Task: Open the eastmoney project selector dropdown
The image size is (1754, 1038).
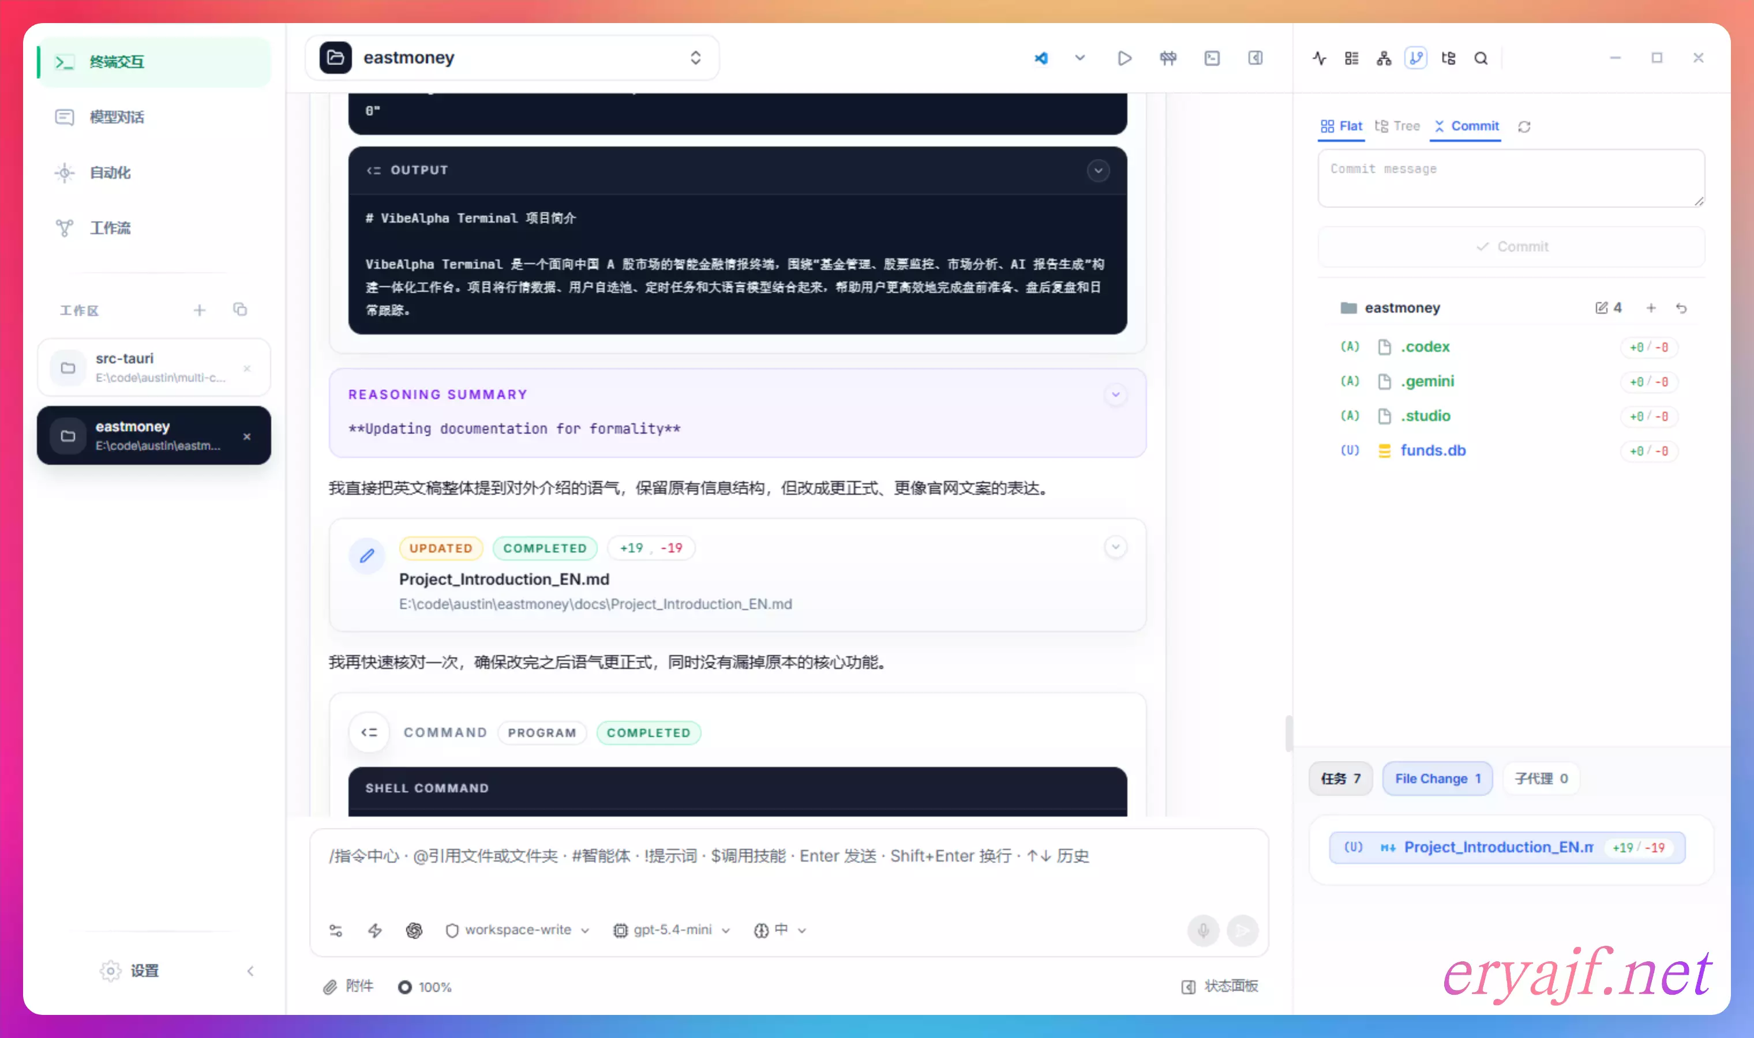Action: [512, 57]
